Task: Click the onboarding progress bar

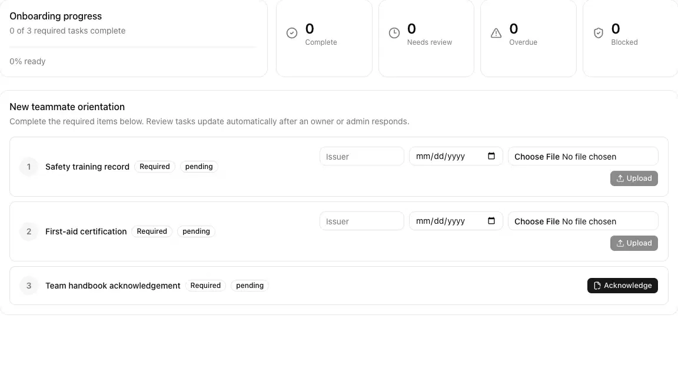Action: 133,47
